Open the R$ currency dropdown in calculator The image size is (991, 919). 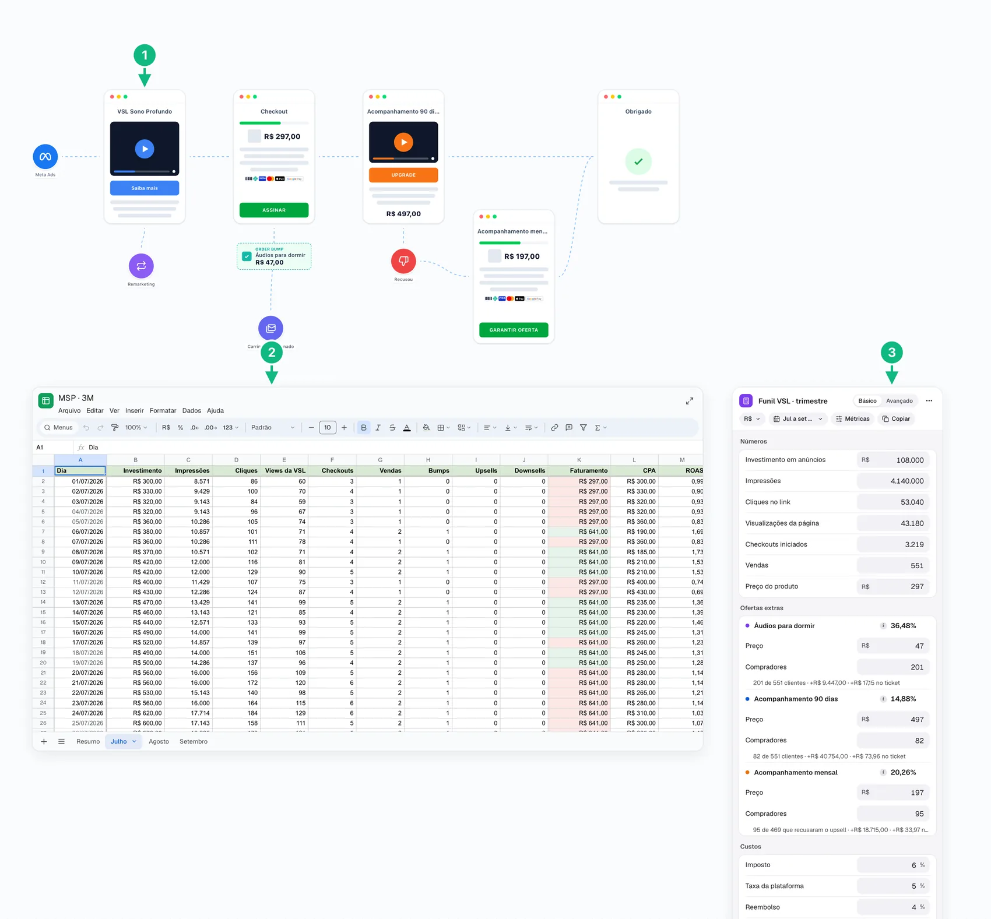[752, 419]
